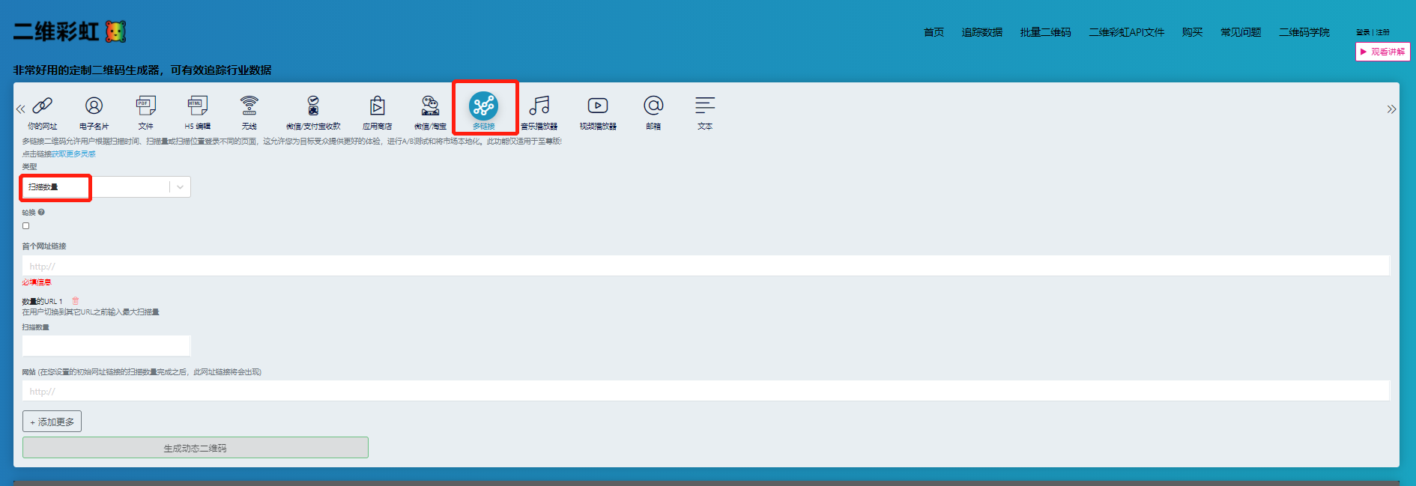The image size is (1416, 486).
Task: Delete URL 1 with red trash icon
Action: click(75, 301)
